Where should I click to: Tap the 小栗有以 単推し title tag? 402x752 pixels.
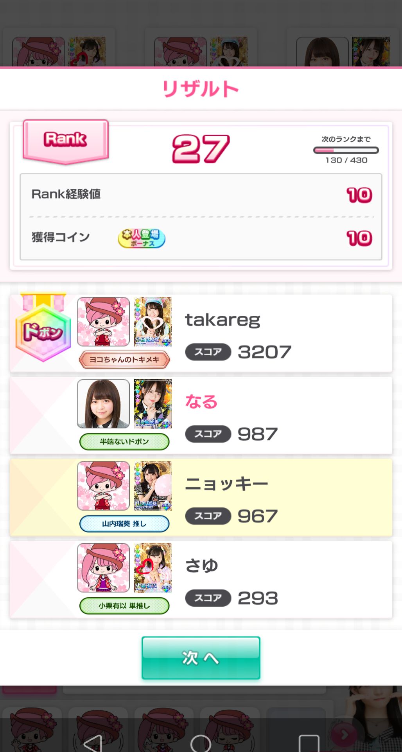click(x=124, y=606)
